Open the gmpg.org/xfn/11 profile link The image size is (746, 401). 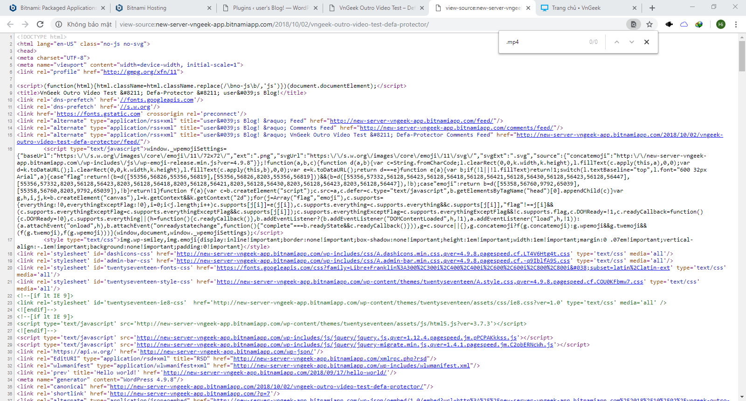[140, 72]
